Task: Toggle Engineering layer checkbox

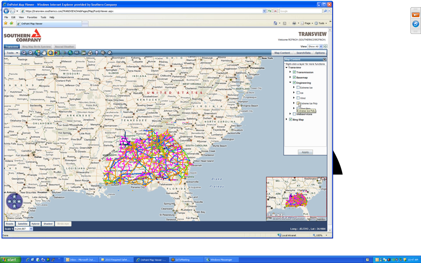Action: pyautogui.click(x=294, y=83)
